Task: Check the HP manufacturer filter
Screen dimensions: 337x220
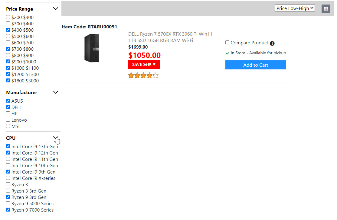Action: click(8, 113)
